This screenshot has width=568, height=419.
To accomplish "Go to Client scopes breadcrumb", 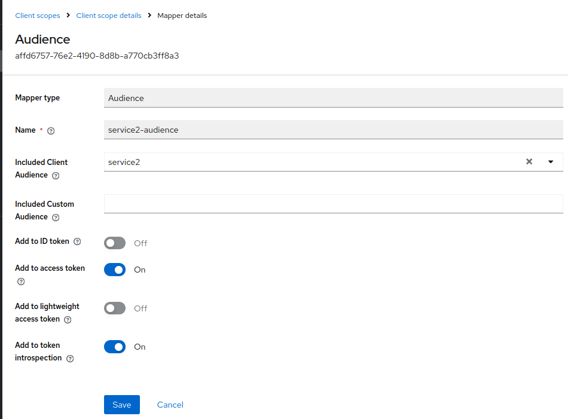I will pos(38,16).
